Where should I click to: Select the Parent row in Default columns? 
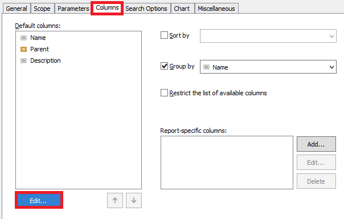(x=79, y=49)
